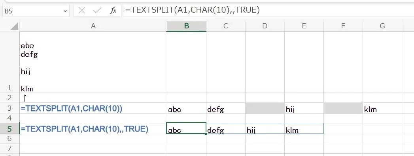Select column G header
Viewport: 414px width, 156px height.
(382, 26)
